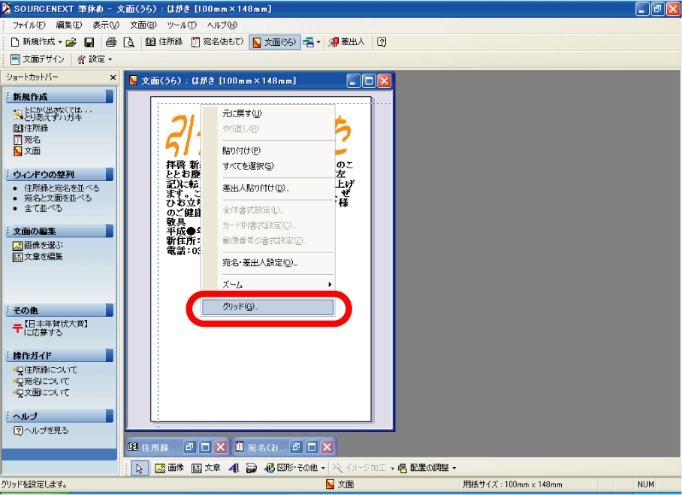Screen dimensions: 682x495
Task: Click 画像を選ぶ in sidebar
Action: [x=38, y=246]
